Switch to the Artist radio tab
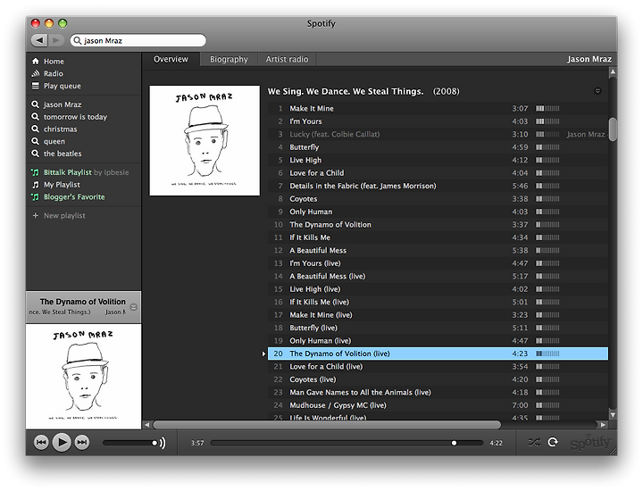Screen dimensions: 643x491 [x=287, y=59]
